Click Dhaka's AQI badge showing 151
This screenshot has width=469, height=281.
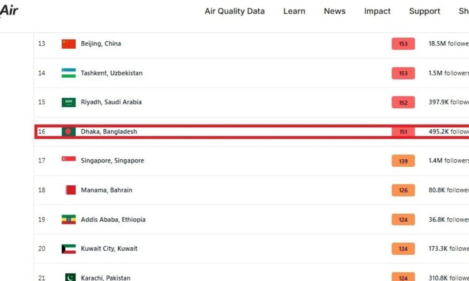[x=403, y=132]
